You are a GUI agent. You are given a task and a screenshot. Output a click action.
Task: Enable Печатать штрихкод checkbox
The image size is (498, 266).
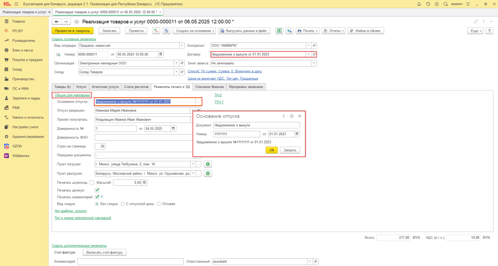coord(92,182)
